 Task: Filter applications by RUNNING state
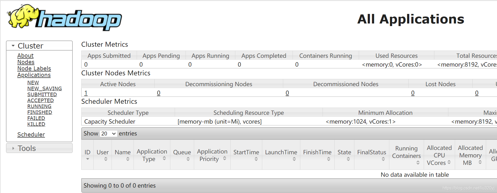pyautogui.click(x=39, y=106)
